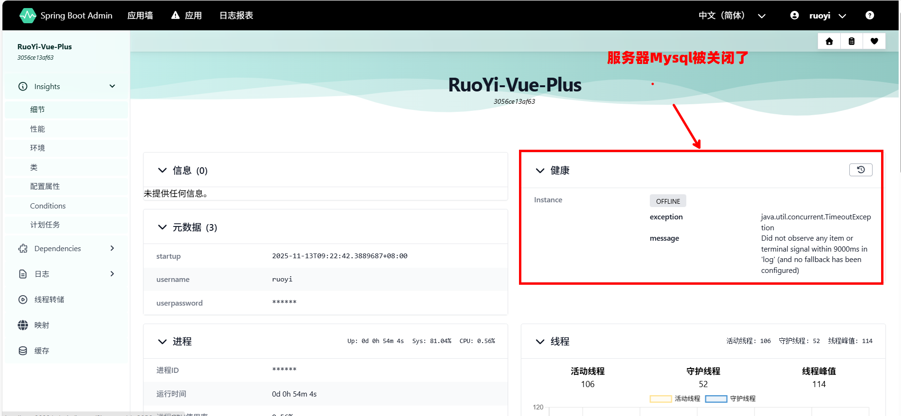
Task: Click the clipboard icon next to home
Action: [x=851, y=41]
